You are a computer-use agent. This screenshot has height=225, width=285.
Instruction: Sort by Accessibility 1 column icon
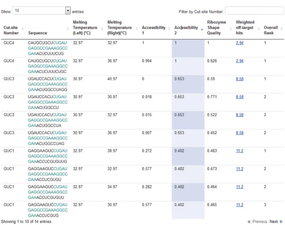169,29
